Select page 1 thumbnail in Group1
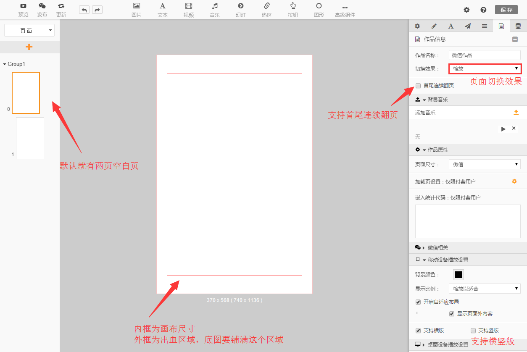Viewport: 527px width, 352px height. point(30,138)
